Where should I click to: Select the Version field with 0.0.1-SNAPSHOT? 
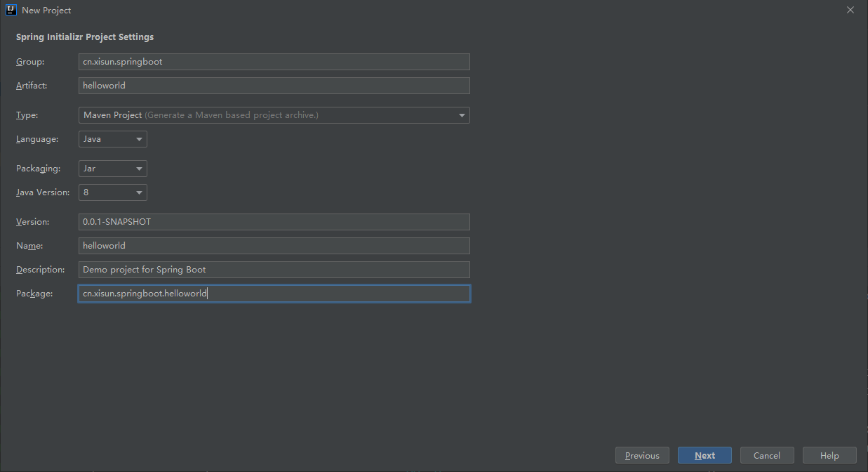(274, 222)
